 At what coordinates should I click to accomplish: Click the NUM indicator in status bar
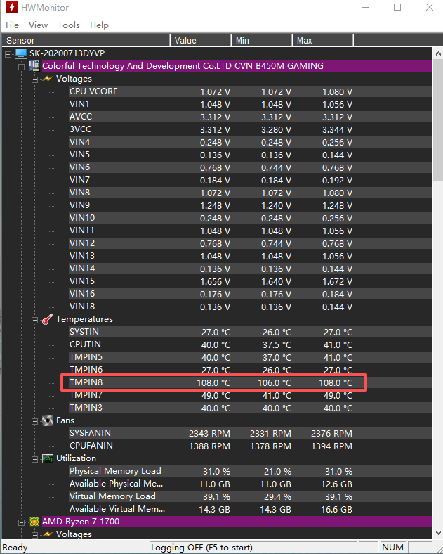392,548
